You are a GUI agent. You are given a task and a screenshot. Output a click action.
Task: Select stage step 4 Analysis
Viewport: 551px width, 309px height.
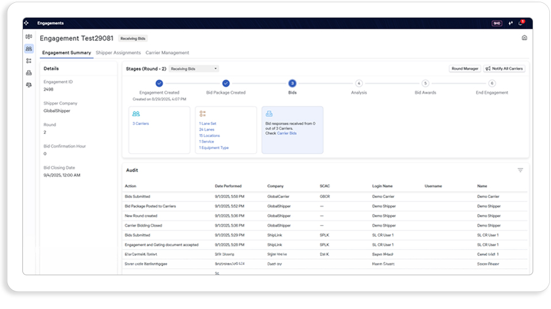tap(359, 84)
